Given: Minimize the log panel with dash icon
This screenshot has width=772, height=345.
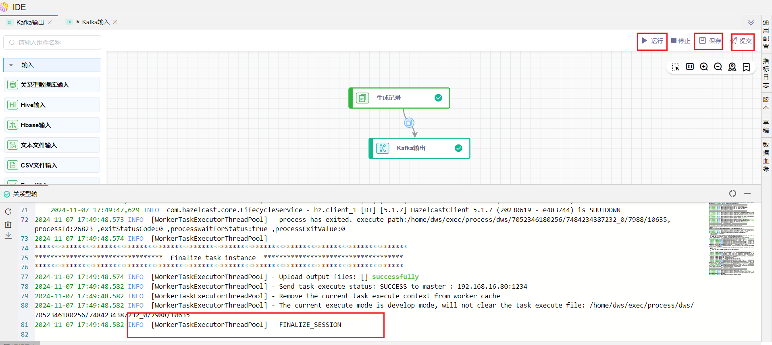Looking at the screenshot, I should tap(747, 194).
